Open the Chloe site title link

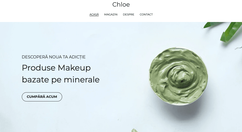point(121,5)
